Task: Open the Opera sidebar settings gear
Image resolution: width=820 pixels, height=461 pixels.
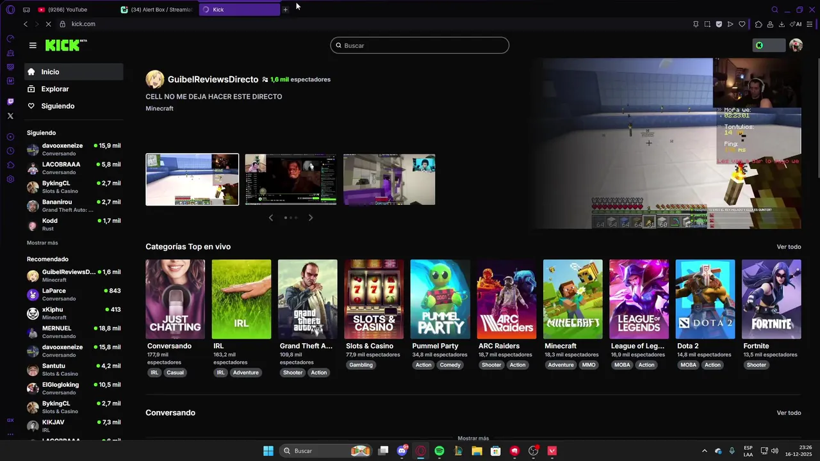Action: 10,179
